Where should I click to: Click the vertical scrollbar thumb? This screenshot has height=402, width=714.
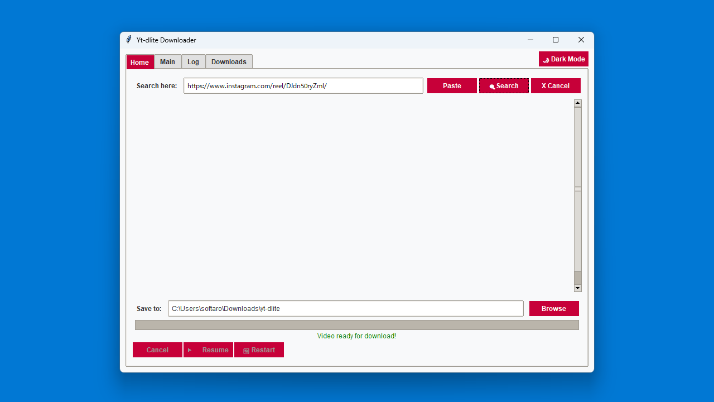(x=578, y=189)
